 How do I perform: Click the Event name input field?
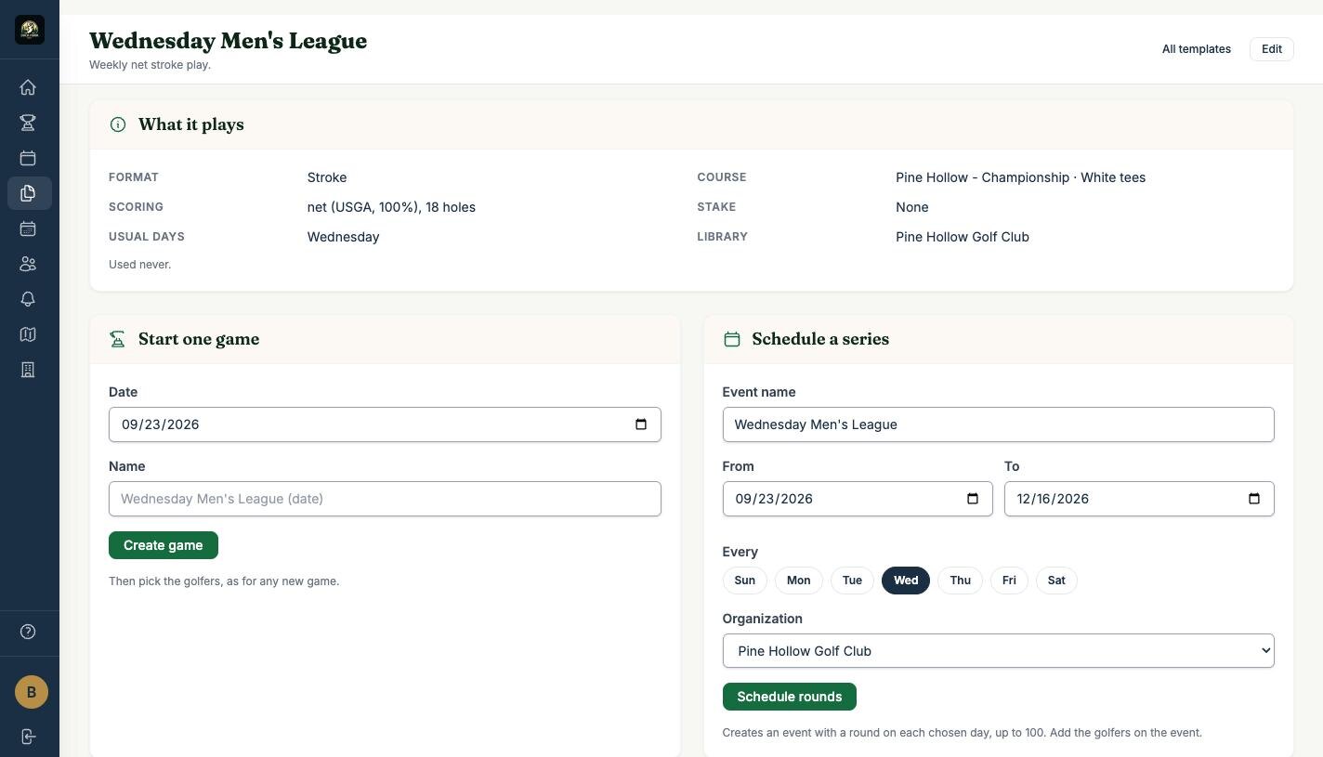pyautogui.click(x=998, y=424)
